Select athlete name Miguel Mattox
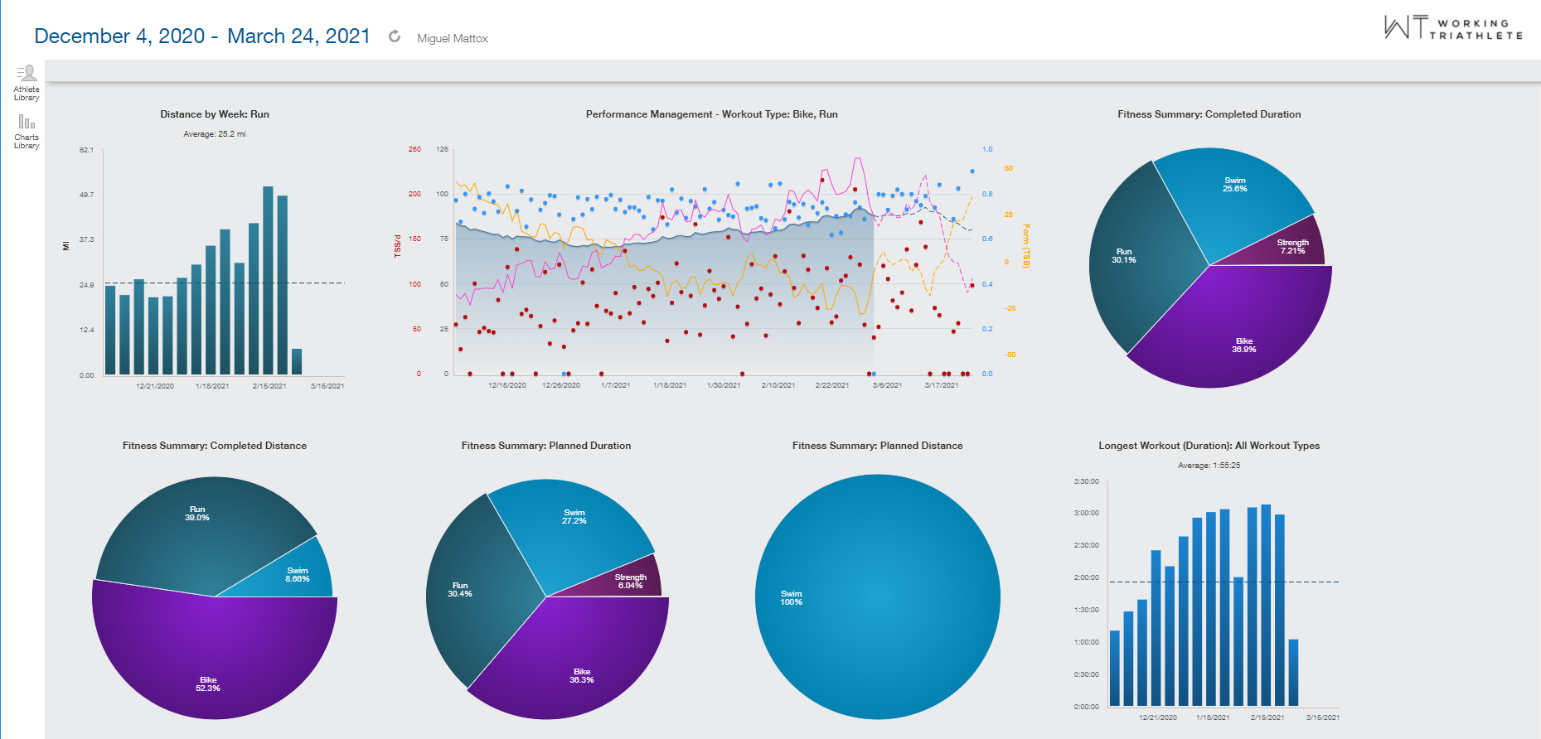The image size is (1541, 739). [x=453, y=38]
